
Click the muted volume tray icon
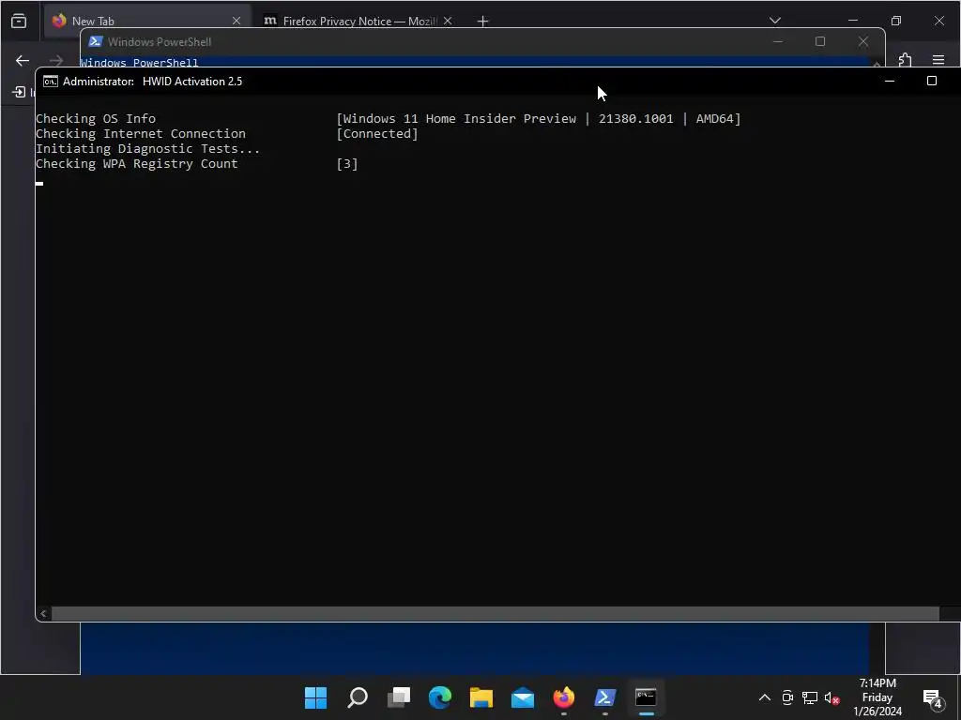point(831,697)
